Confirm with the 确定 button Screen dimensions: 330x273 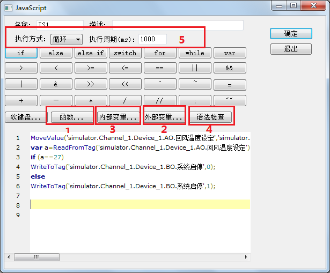click(x=291, y=34)
